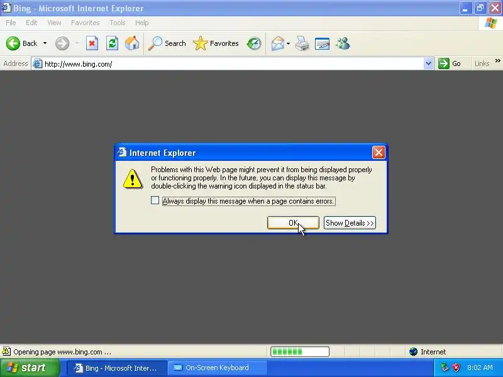This screenshot has height=377, width=503.
Task: Click 'Opening page www.bing.com' status text
Action: [62, 352]
